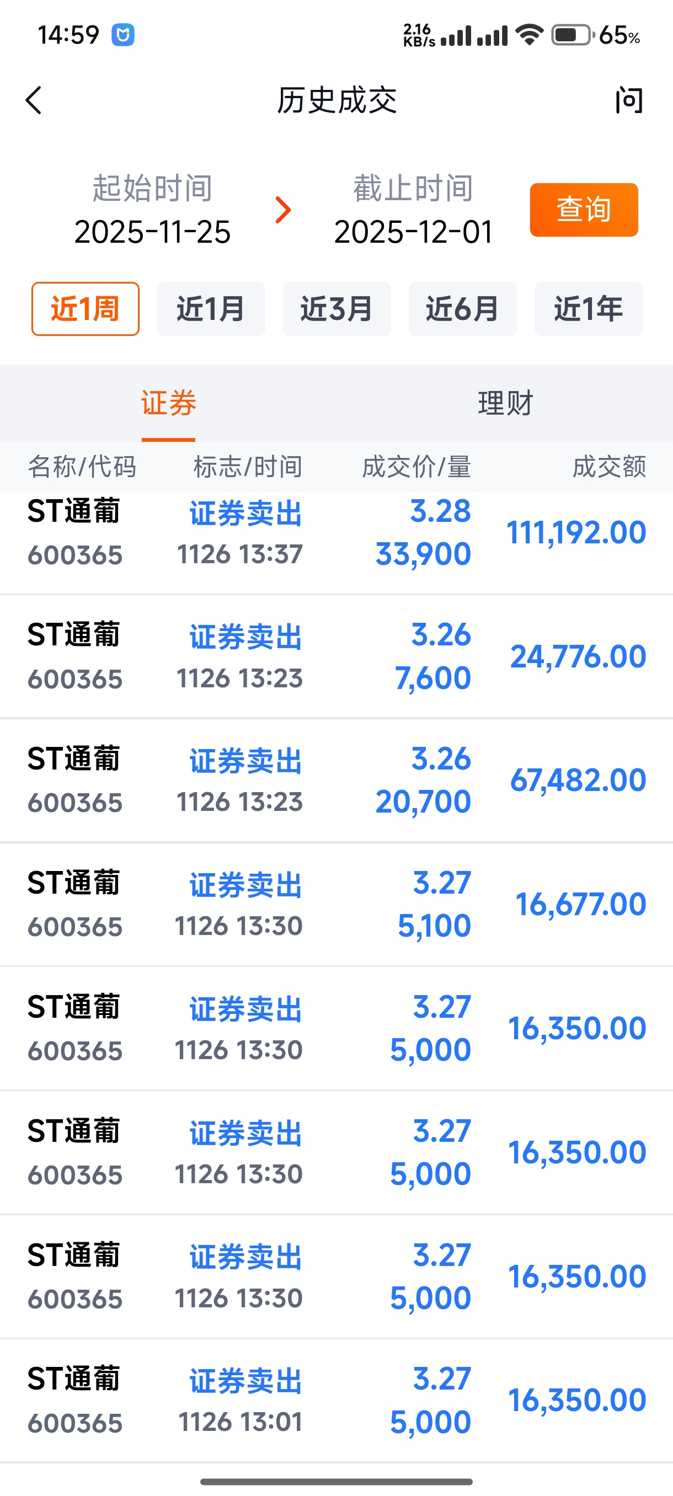Open start date picker 2025-11-25
The height and width of the screenshot is (1496, 673).
click(x=152, y=231)
